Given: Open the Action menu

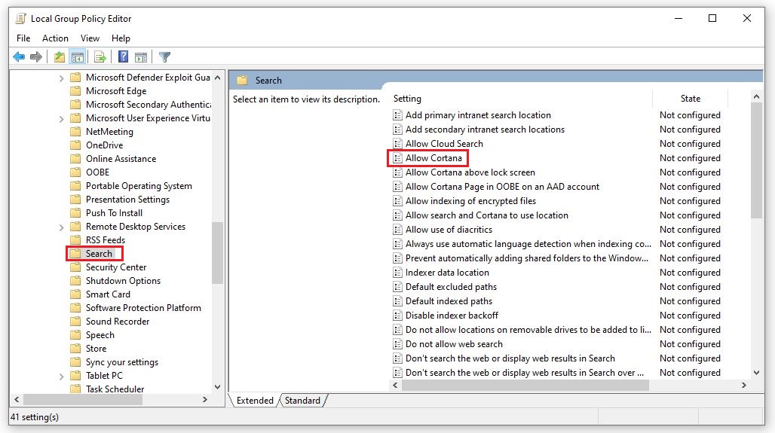Looking at the screenshot, I should [x=55, y=38].
